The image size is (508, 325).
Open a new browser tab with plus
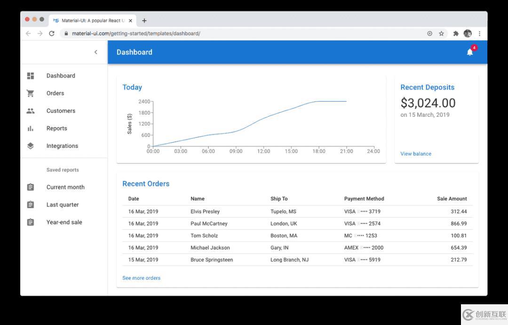tap(144, 21)
